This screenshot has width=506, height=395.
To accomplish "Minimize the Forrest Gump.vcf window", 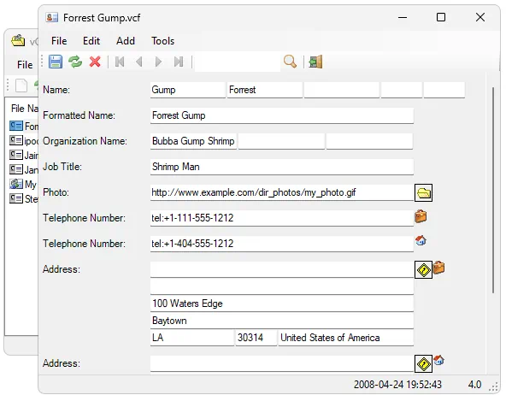I will (x=403, y=17).
